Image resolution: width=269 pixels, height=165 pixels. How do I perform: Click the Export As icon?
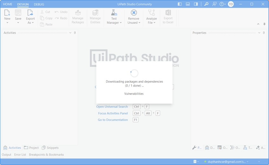click(30, 13)
